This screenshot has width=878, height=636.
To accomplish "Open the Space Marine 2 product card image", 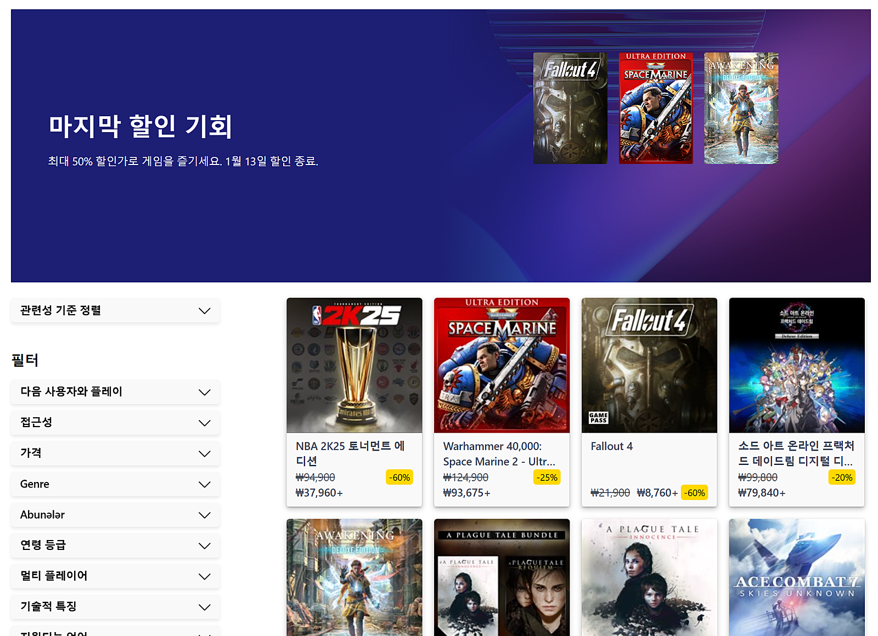I will (502, 366).
